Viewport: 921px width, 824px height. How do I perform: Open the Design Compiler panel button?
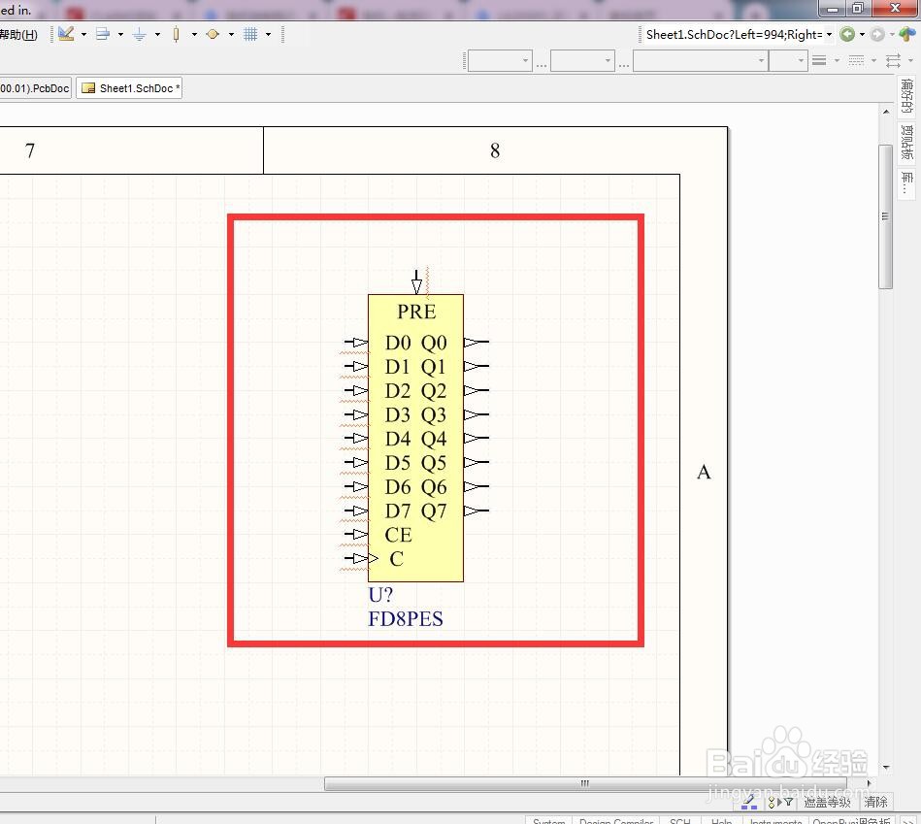616,820
